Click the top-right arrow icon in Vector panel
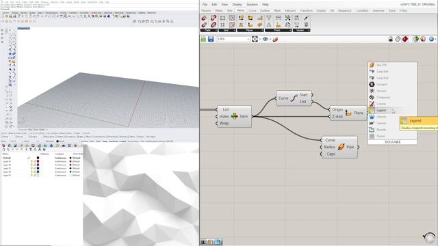438x246 pixels. (306, 18)
